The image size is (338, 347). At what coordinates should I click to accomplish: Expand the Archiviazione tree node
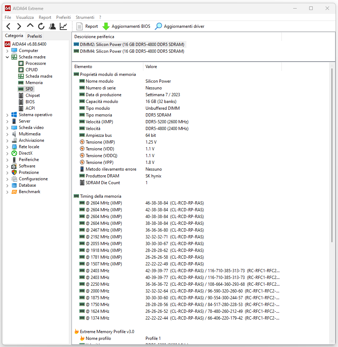point(7,141)
